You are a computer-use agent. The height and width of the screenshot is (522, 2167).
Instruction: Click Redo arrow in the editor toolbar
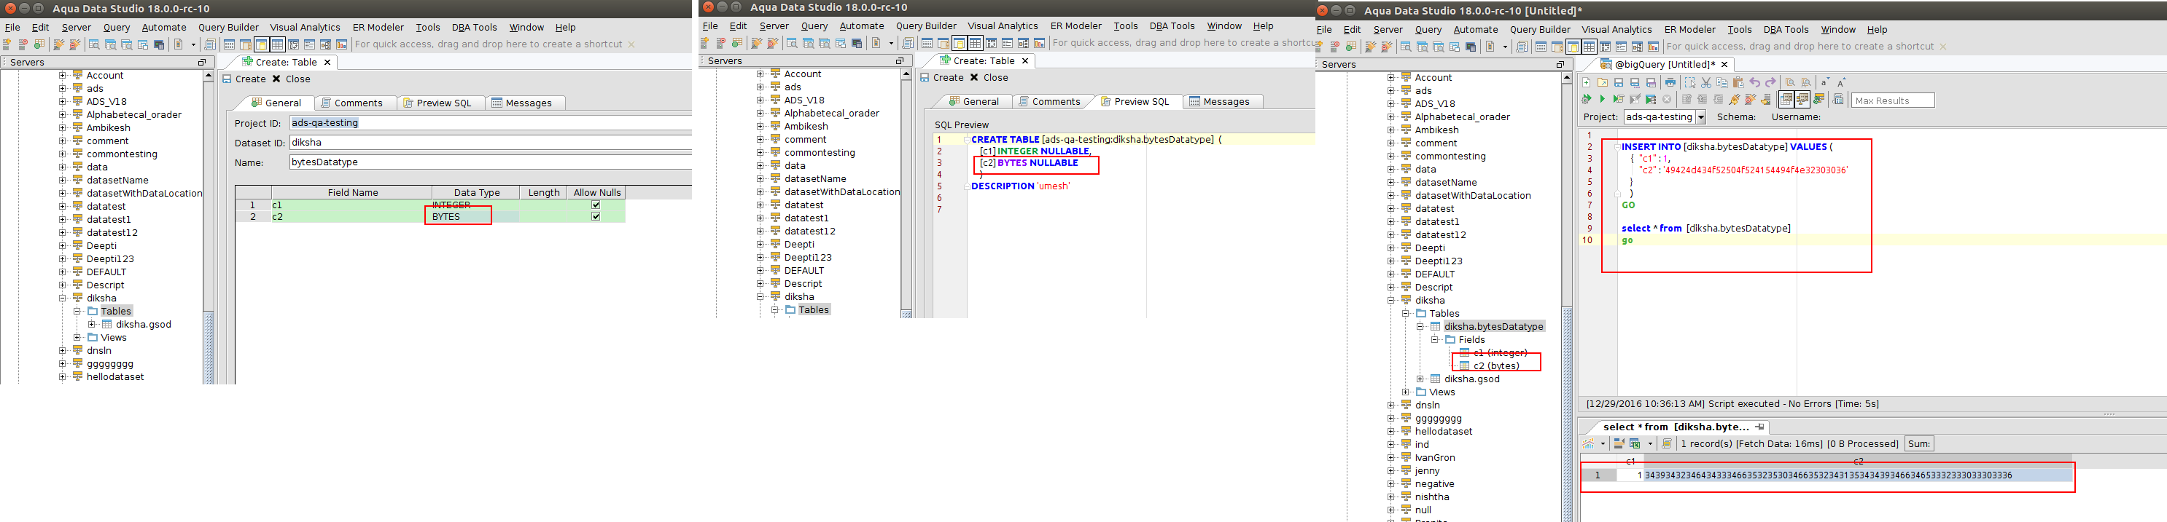1771,82
